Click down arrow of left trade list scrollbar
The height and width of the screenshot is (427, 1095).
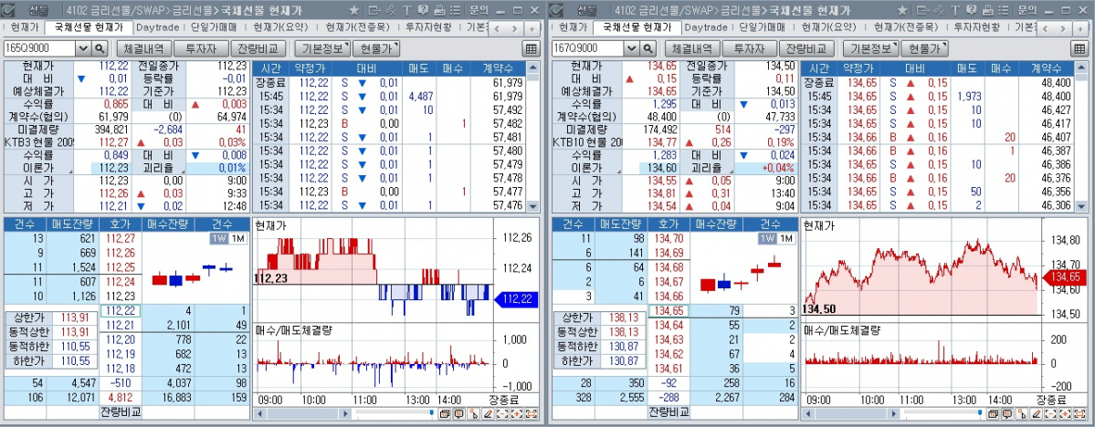click(x=533, y=206)
